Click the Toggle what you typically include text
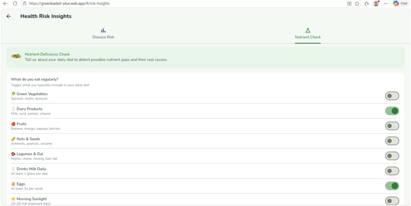The height and width of the screenshot is (206, 411). tap(50, 85)
